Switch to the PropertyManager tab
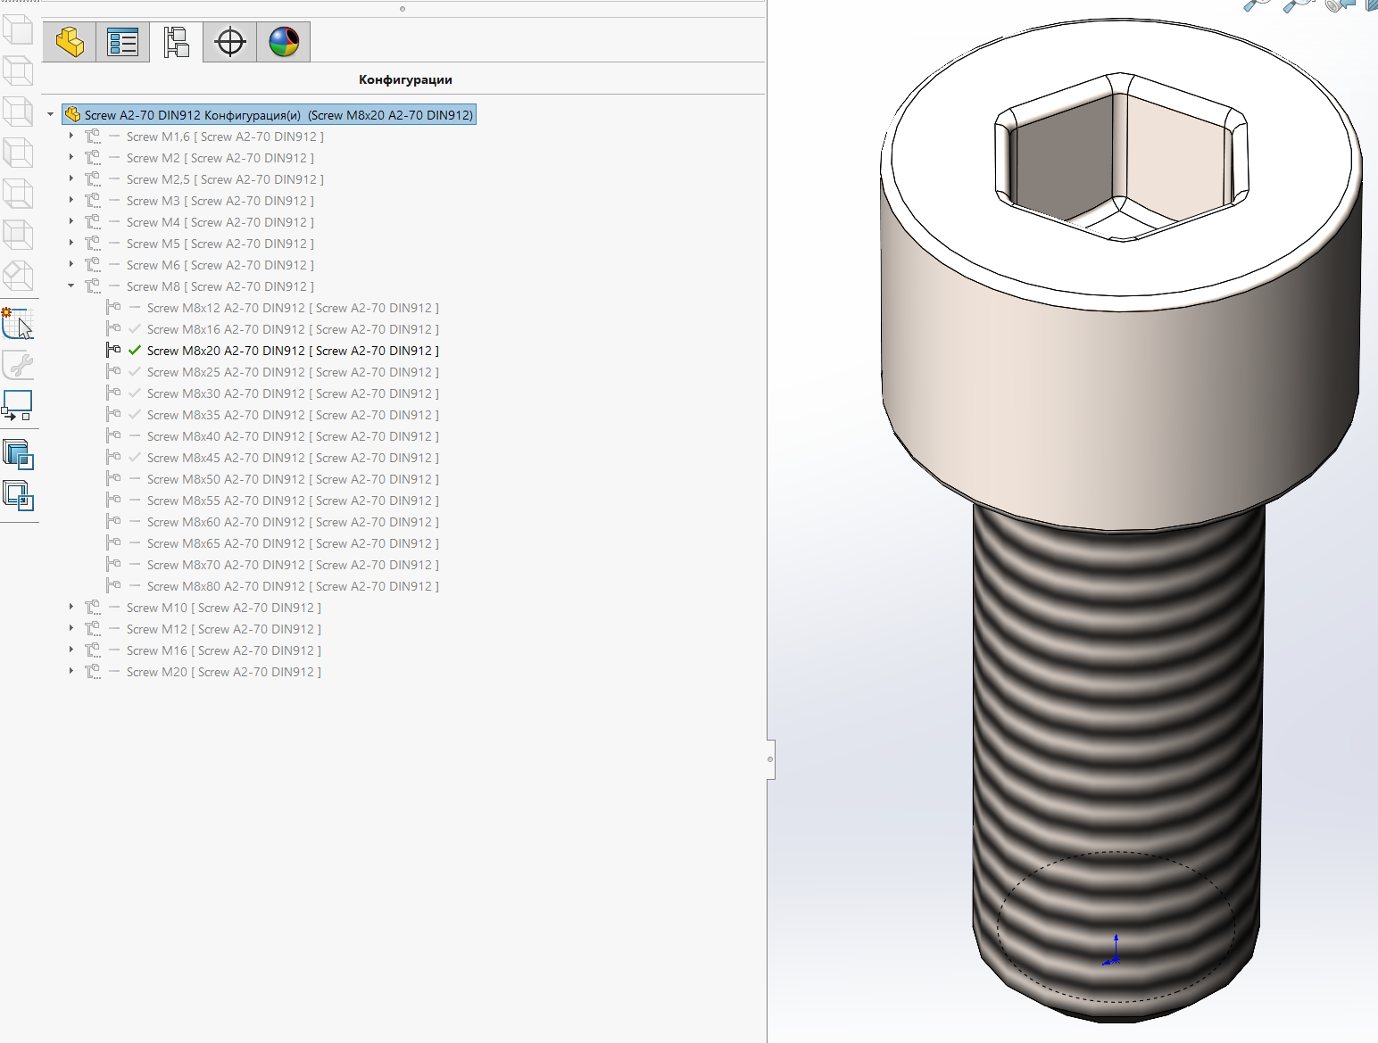The image size is (1378, 1043). (x=122, y=42)
